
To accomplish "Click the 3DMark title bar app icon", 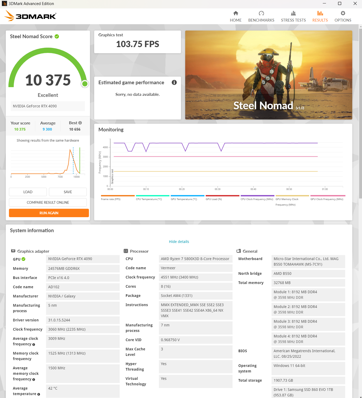I will 4,4.
